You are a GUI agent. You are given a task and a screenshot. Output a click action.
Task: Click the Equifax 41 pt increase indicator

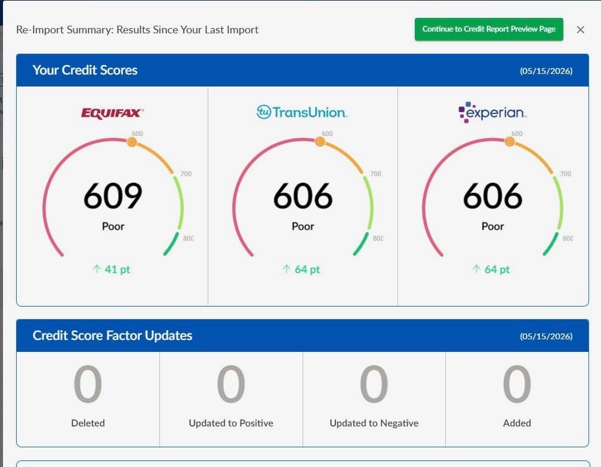click(112, 270)
